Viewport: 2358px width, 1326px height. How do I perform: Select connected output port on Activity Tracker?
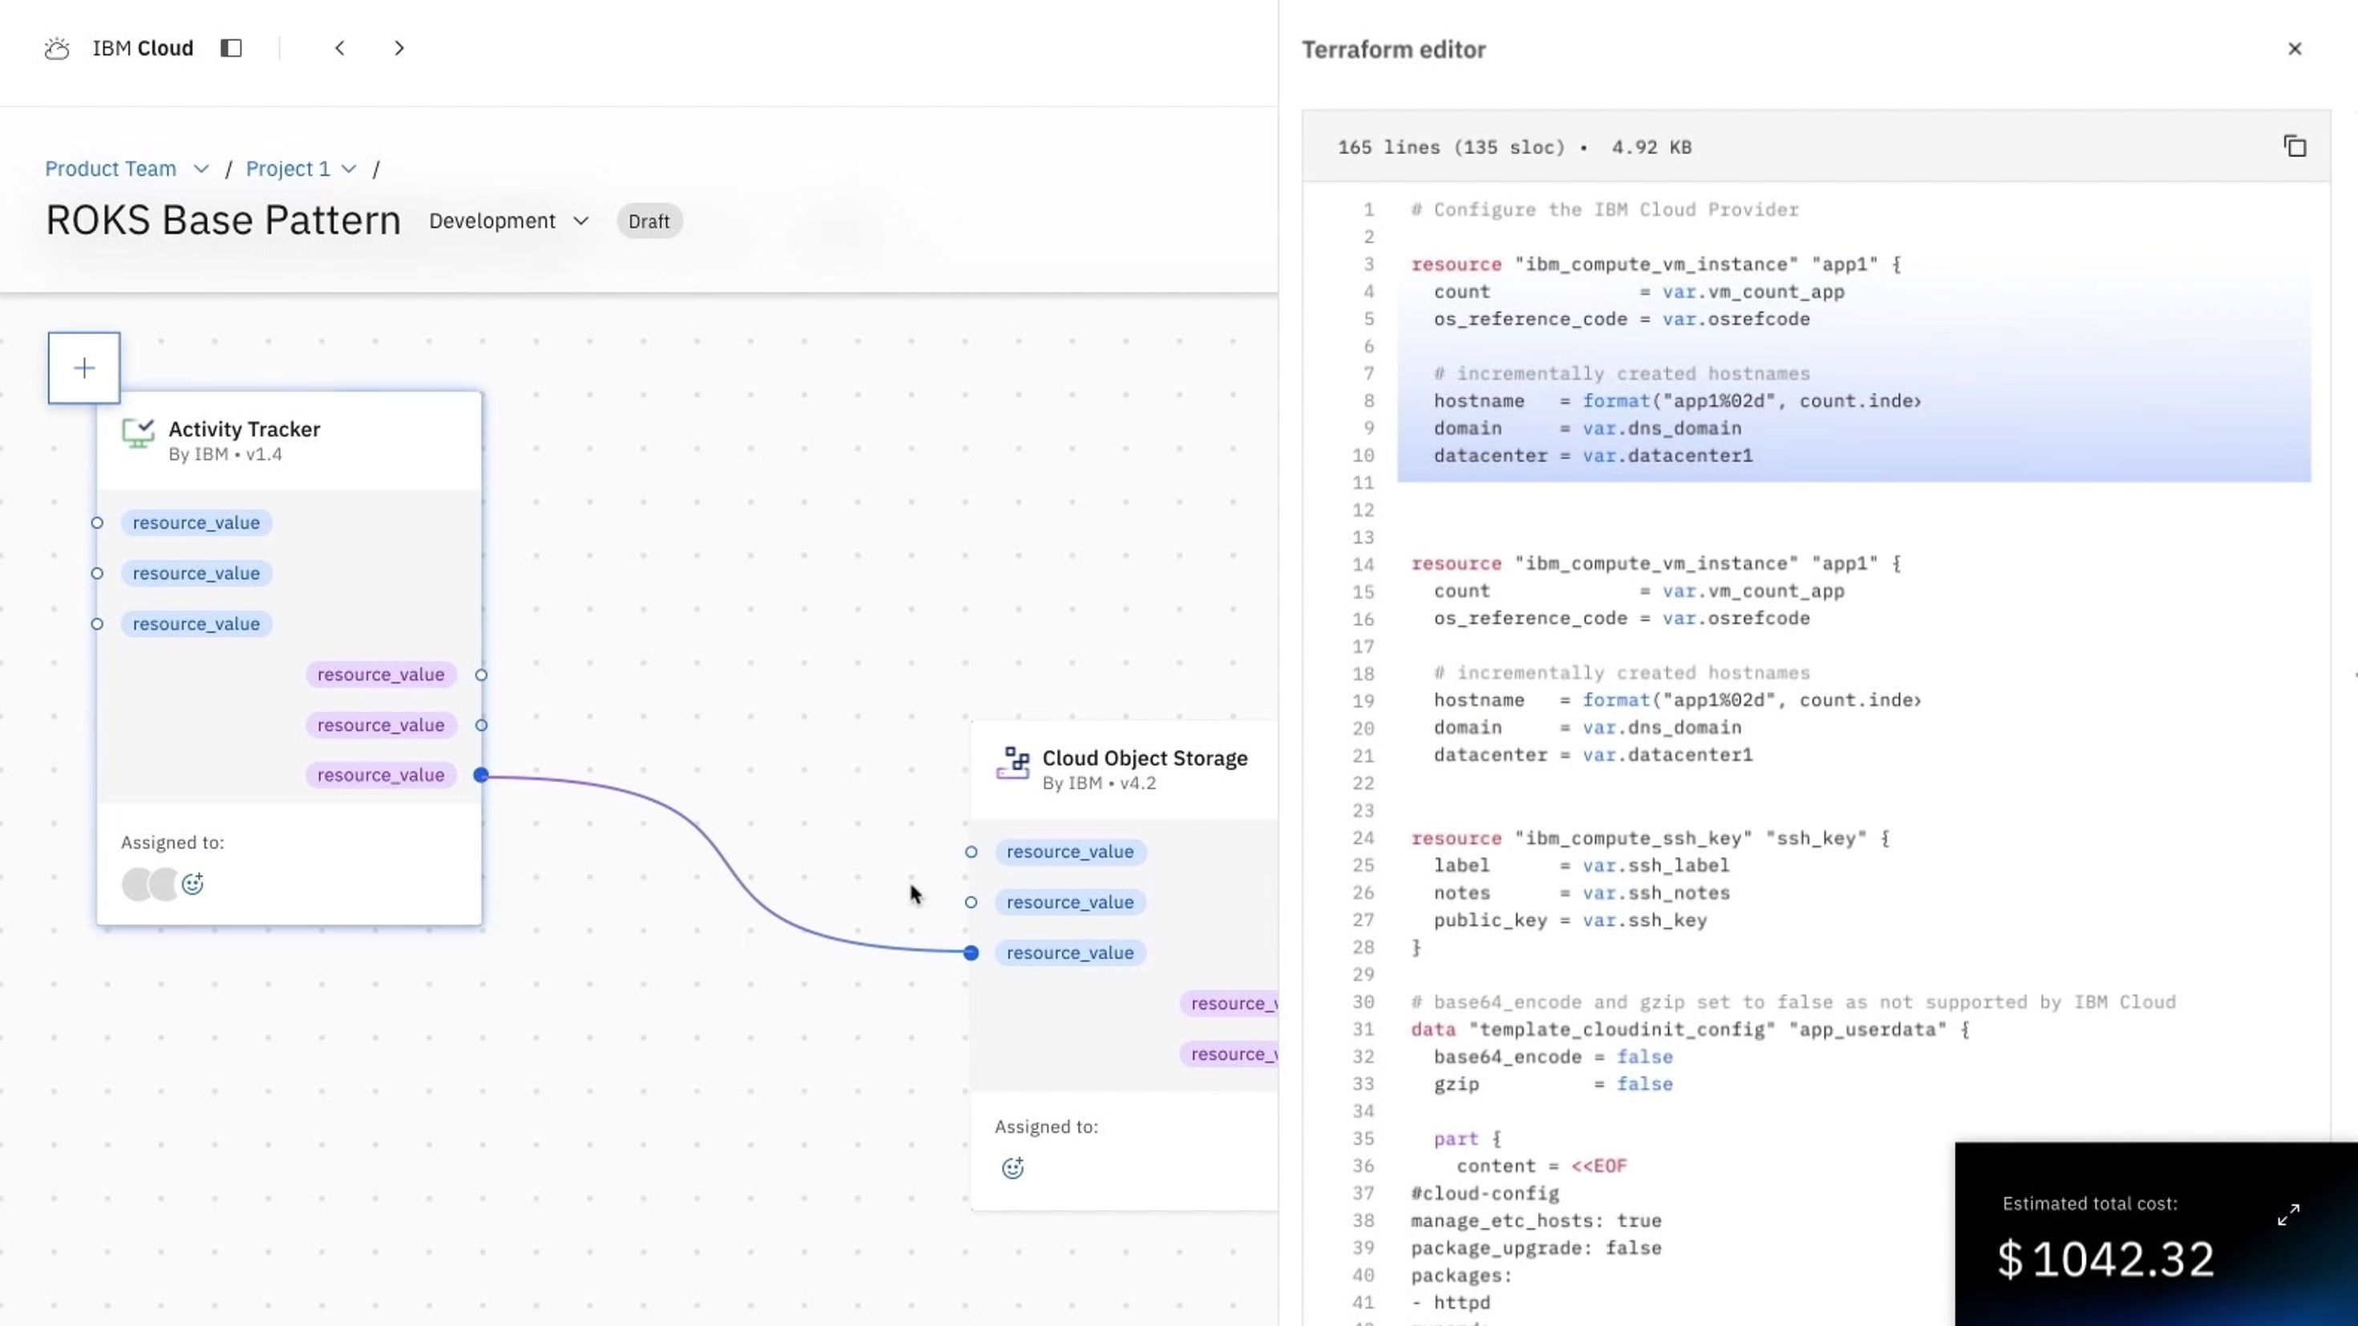481,776
